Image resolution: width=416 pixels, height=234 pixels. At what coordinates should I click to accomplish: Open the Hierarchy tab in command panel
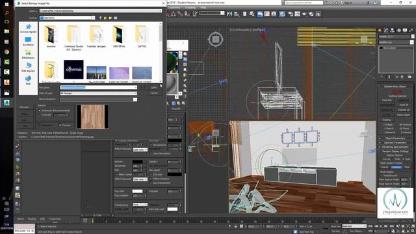click(393, 31)
